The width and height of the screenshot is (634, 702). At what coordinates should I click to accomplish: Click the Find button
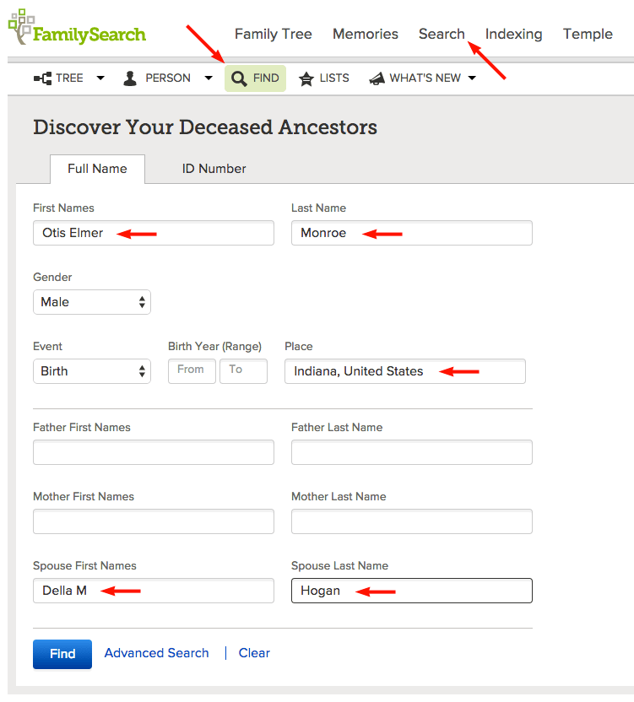(62, 653)
